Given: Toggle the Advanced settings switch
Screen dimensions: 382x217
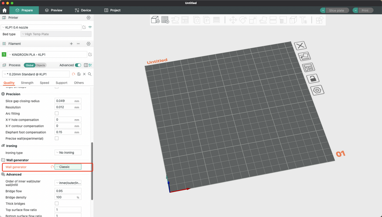Looking at the screenshot, I should (x=78, y=65).
